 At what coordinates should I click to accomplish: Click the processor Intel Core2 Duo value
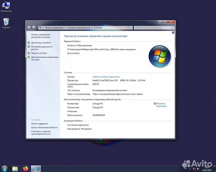(119, 81)
